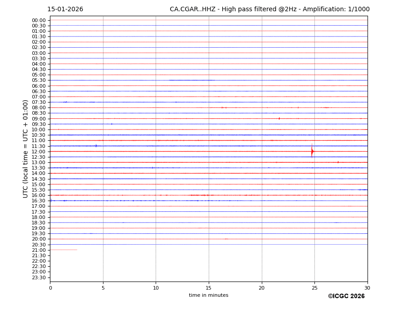The image size is (417, 313).
Task: Click the 0 tick on the minutes axis
Action: click(50, 288)
